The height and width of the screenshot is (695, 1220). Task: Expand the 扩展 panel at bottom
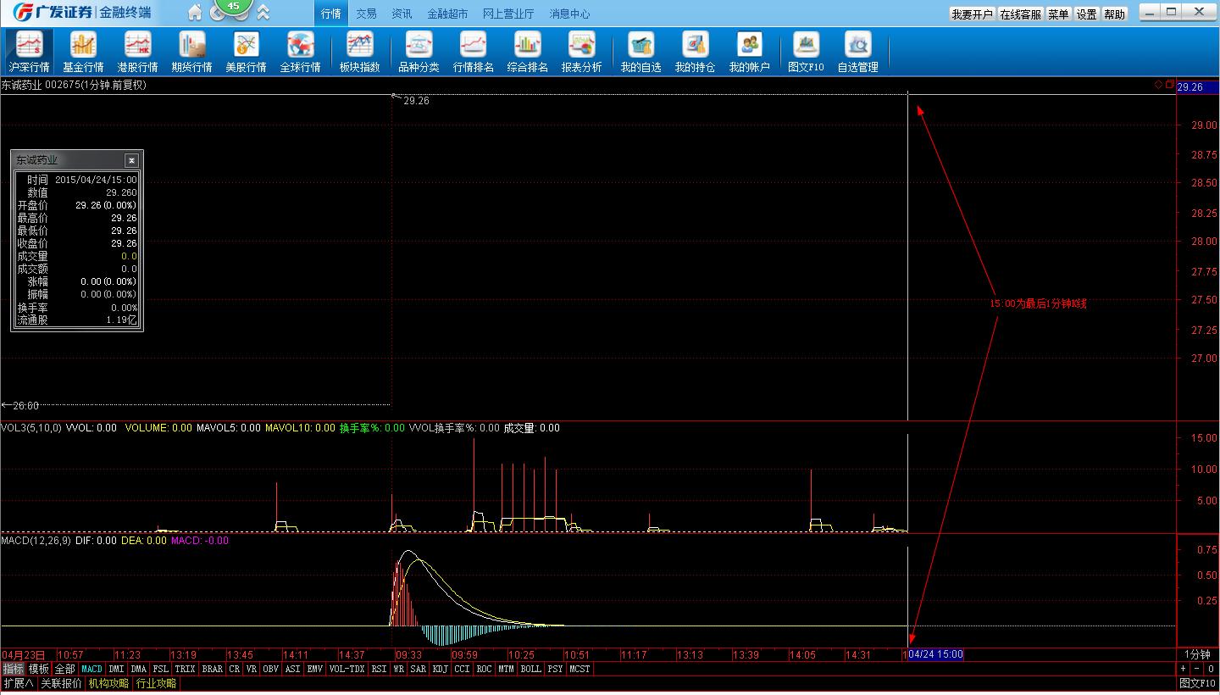coord(18,683)
